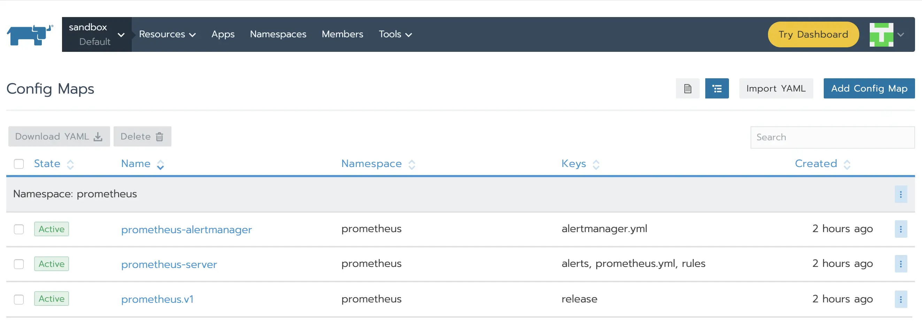
Task: Open the user avatar menu
Action: [886, 35]
